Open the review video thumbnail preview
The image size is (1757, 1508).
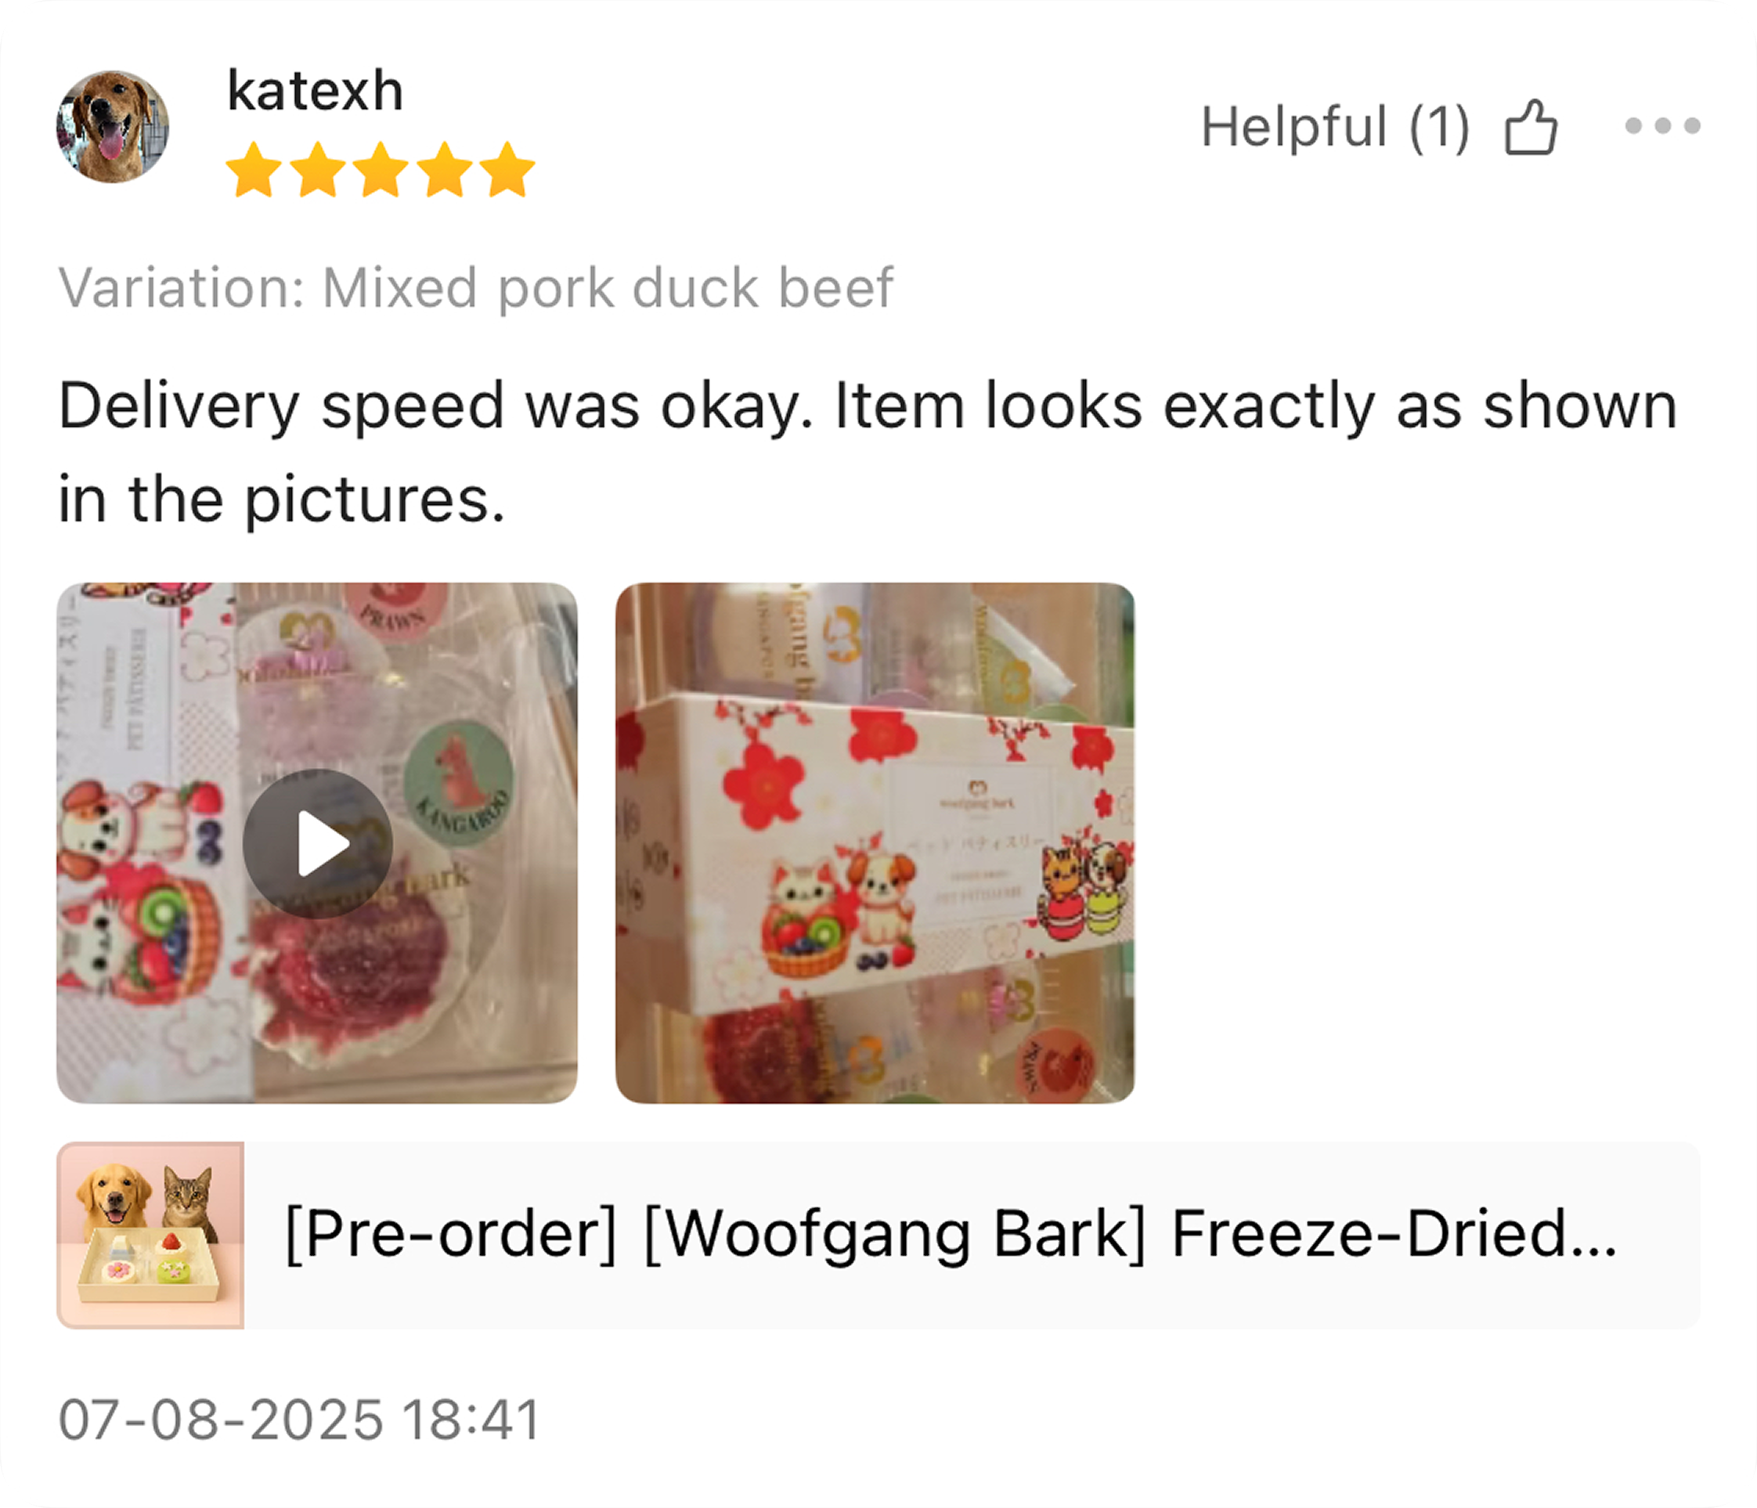click(317, 842)
